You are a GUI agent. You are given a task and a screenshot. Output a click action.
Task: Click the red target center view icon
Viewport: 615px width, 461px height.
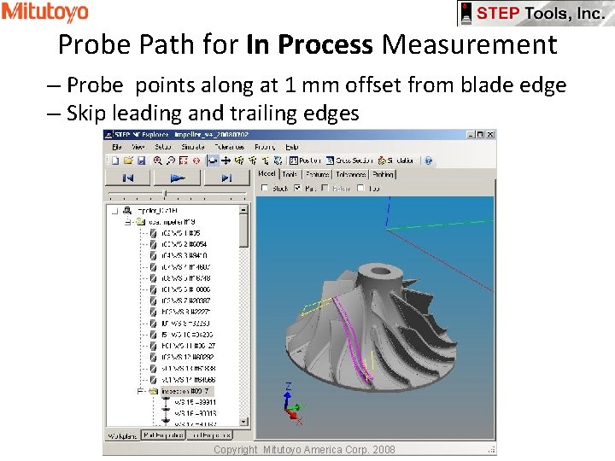[x=196, y=160]
